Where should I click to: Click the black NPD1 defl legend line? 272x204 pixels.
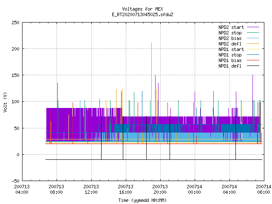[x=253, y=66]
